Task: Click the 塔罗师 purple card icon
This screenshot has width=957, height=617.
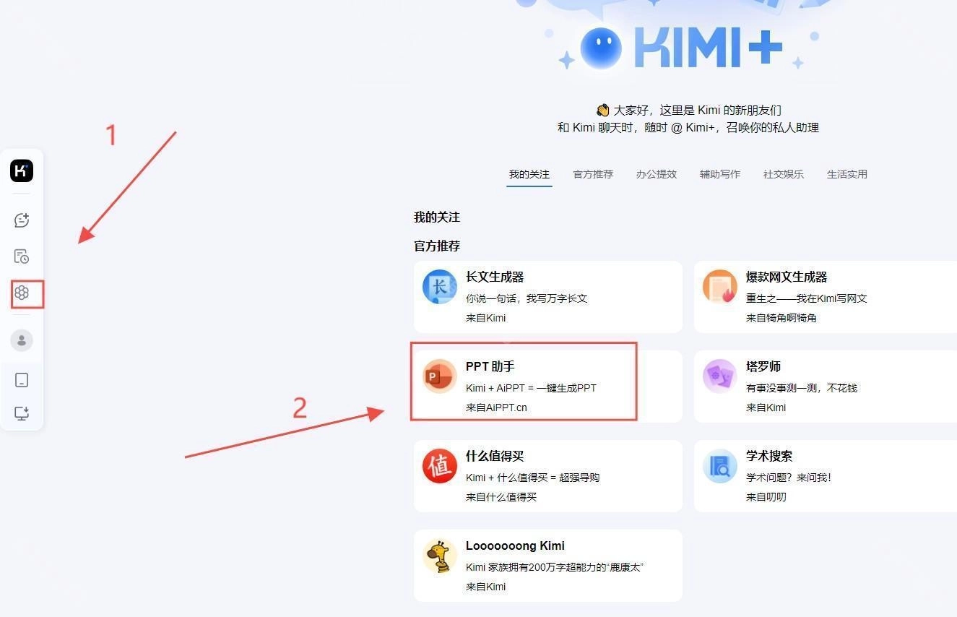Action: [720, 376]
